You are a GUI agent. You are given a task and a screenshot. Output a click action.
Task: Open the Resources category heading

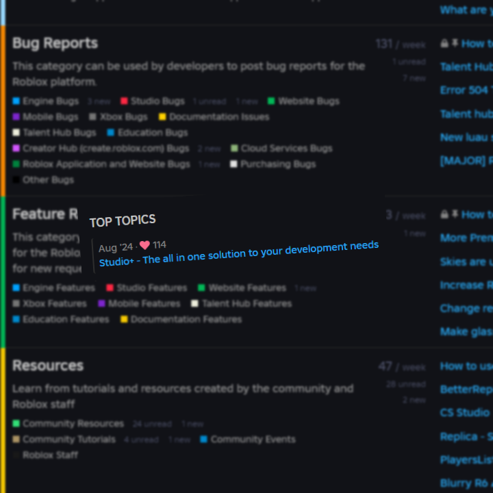point(47,366)
